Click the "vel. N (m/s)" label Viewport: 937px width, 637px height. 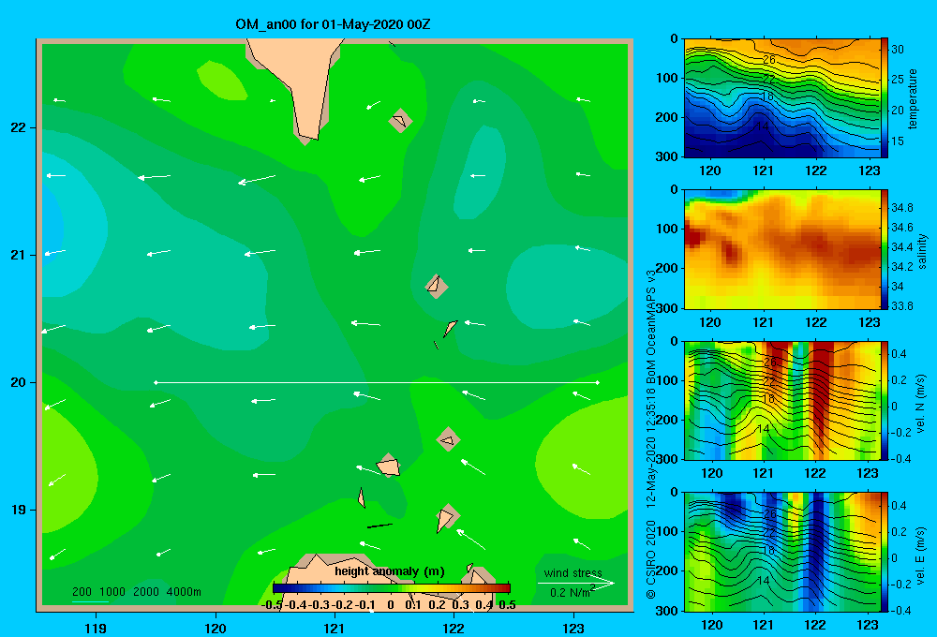[x=921, y=404]
